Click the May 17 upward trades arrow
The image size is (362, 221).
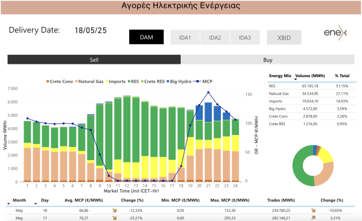click(313, 218)
